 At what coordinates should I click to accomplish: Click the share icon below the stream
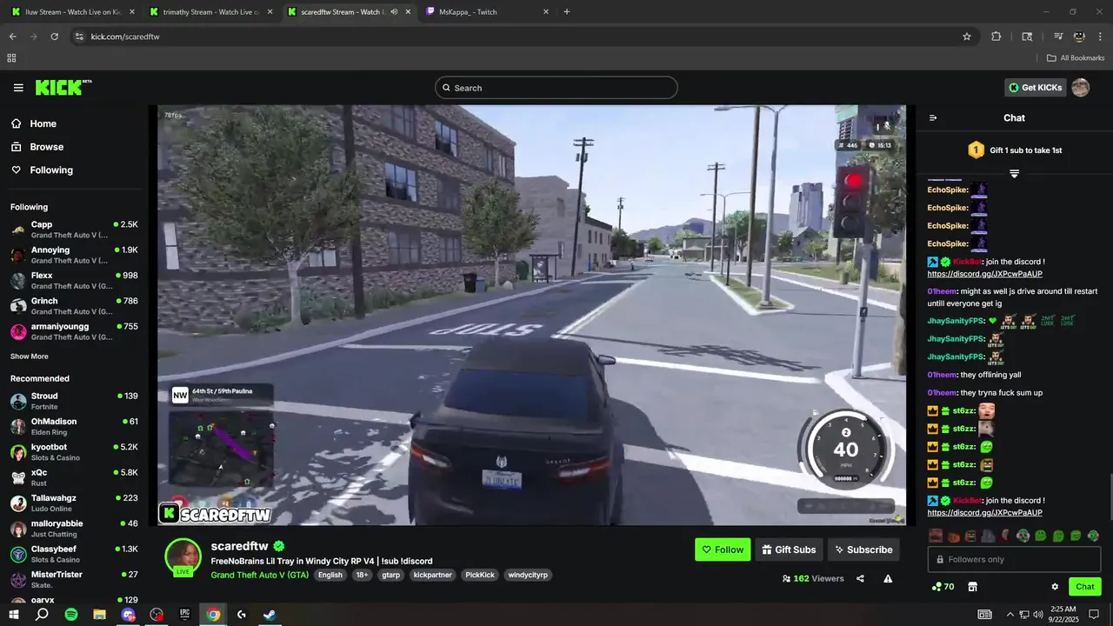click(860, 578)
